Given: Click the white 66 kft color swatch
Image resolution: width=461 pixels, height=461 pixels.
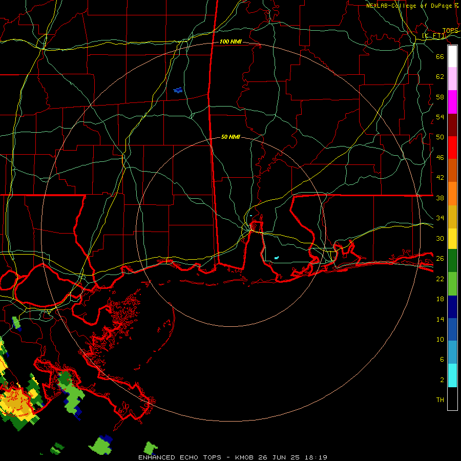Looking at the screenshot, I should coord(452,56).
